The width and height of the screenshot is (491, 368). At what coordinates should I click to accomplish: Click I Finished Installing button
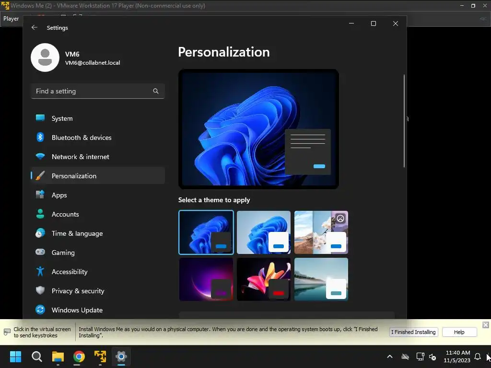[x=413, y=332]
